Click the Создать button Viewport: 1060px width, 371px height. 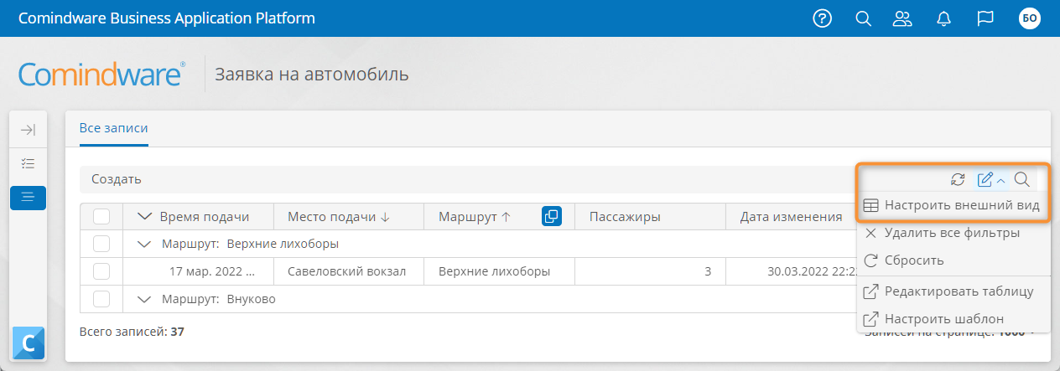[116, 179]
